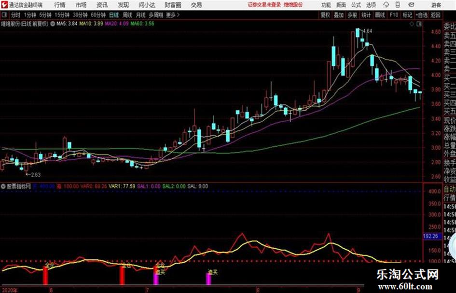Screen dimensions: 456x293
Task: Open the mail envelope icon
Action: click(411, 5)
